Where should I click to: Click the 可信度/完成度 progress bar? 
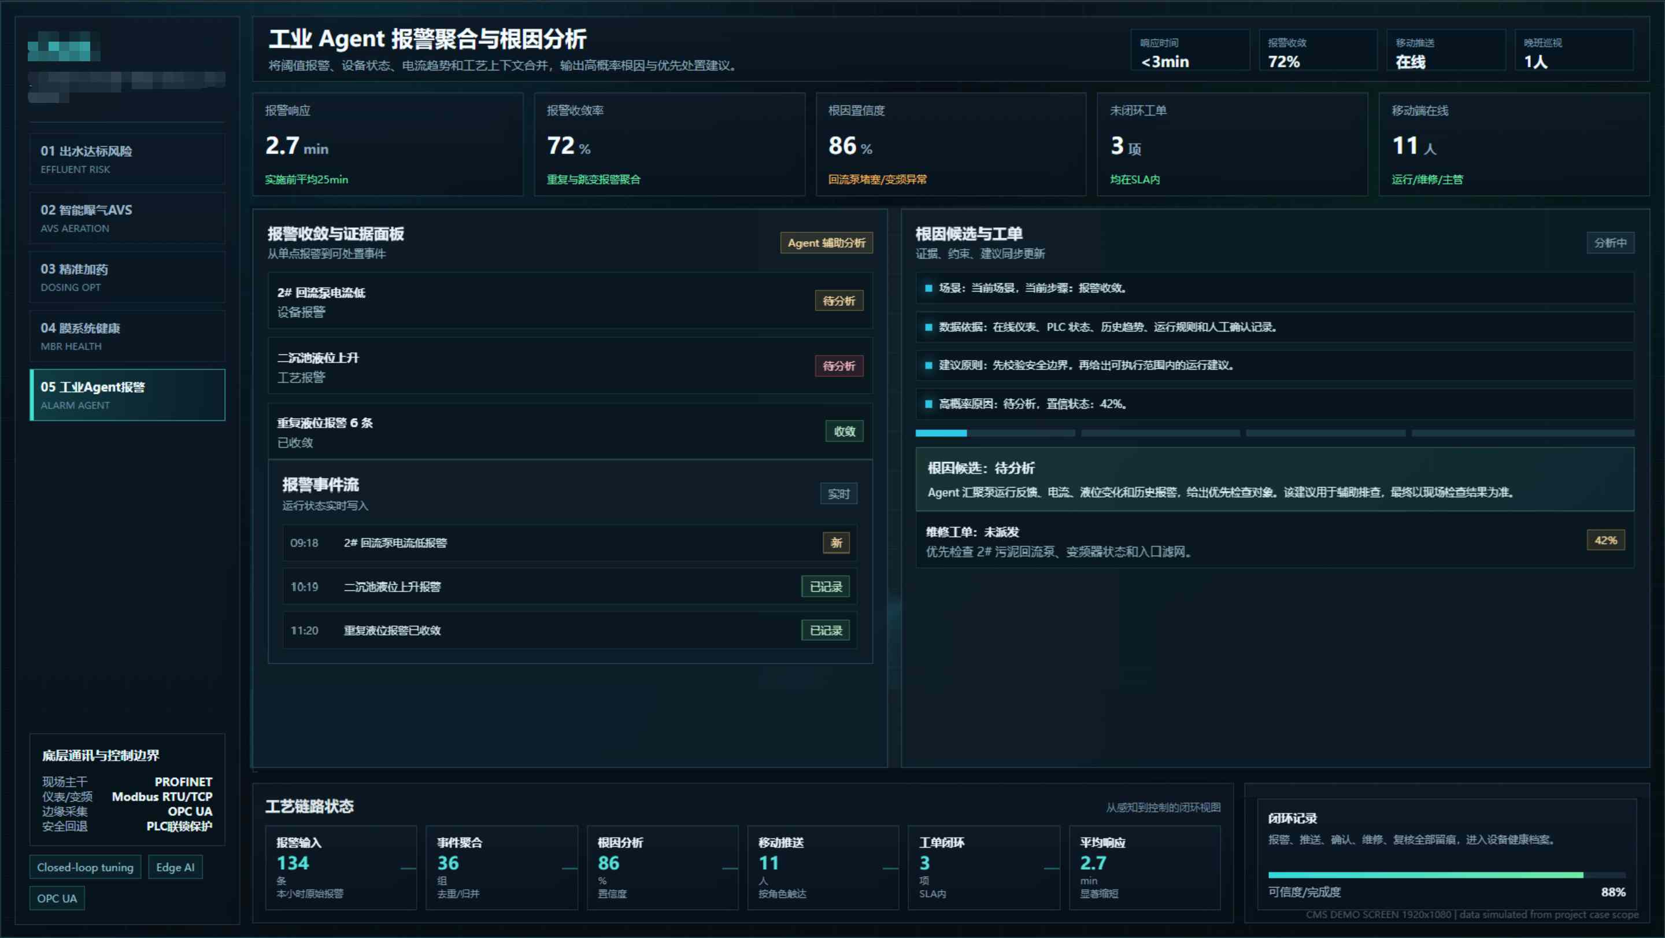1446,874
